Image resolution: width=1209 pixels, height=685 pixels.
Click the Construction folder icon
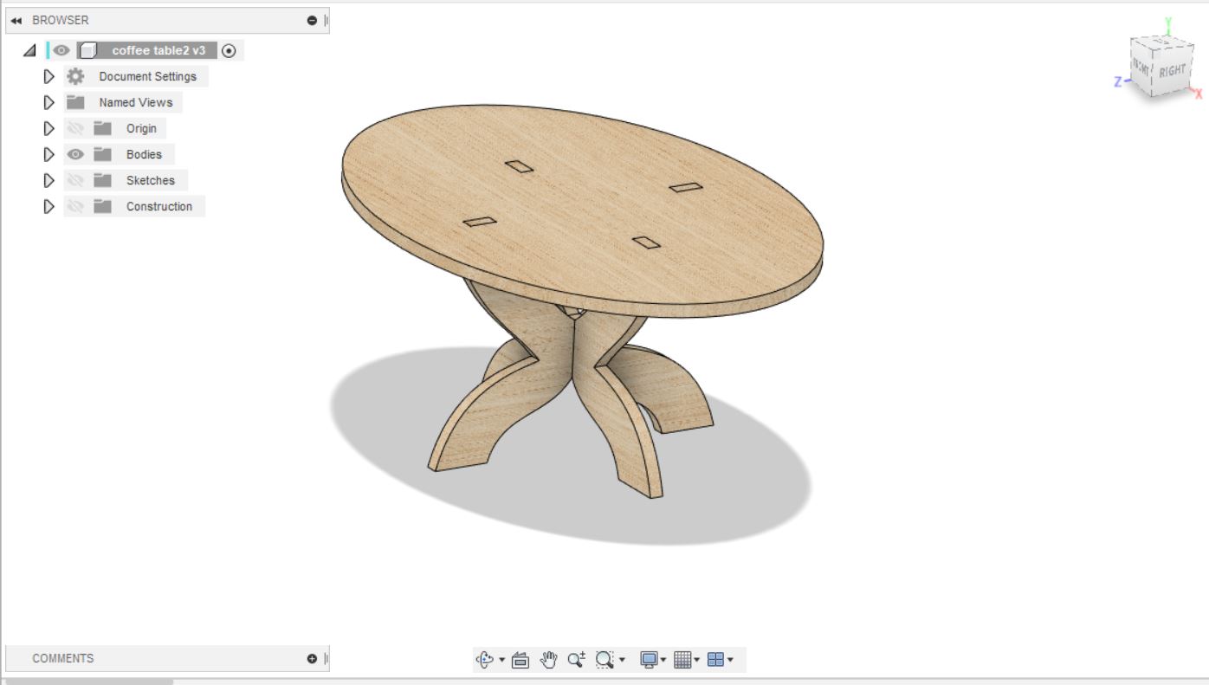(x=103, y=206)
